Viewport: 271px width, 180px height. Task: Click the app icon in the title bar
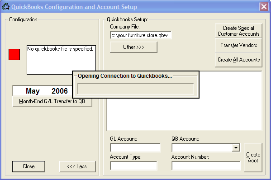pyautogui.click(x=6, y=7)
